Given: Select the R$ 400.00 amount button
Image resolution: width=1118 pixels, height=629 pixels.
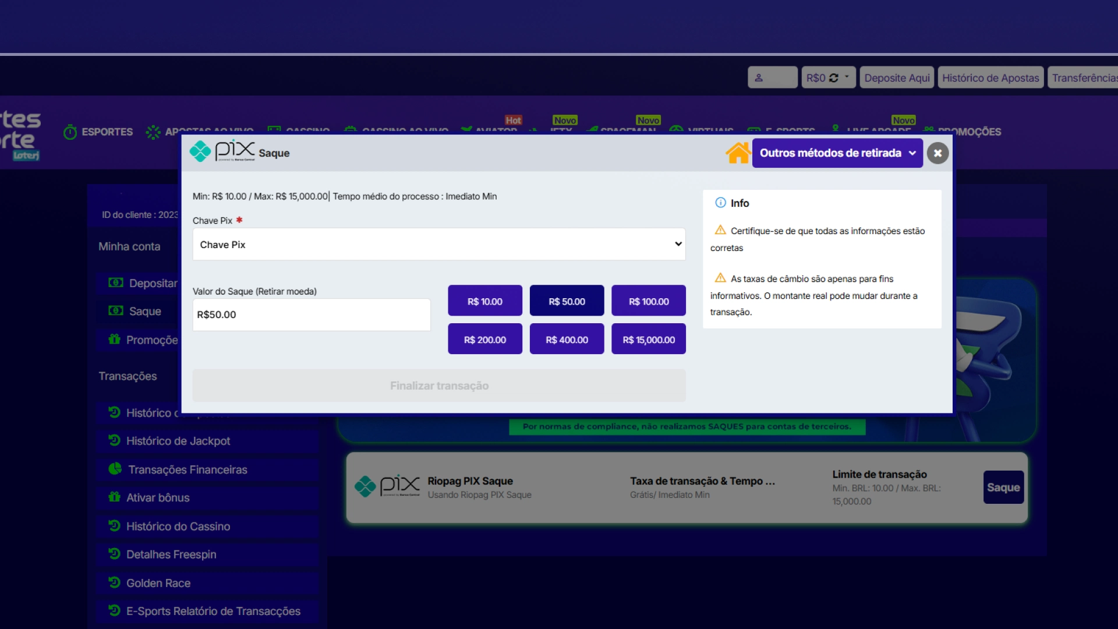Looking at the screenshot, I should click(x=567, y=339).
